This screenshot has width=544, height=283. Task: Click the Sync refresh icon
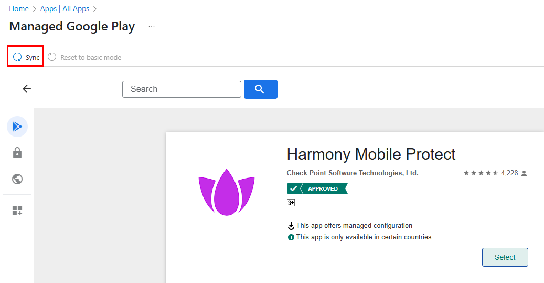coord(17,57)
